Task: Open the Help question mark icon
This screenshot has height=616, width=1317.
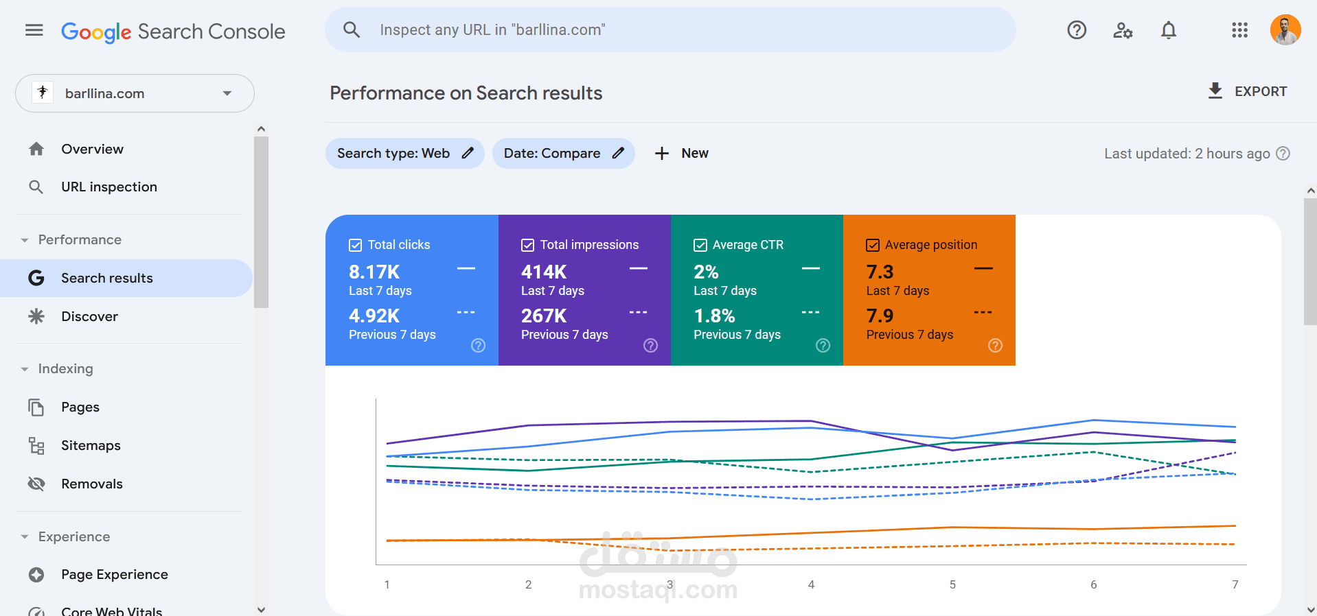Action: tap(1077, 30)
